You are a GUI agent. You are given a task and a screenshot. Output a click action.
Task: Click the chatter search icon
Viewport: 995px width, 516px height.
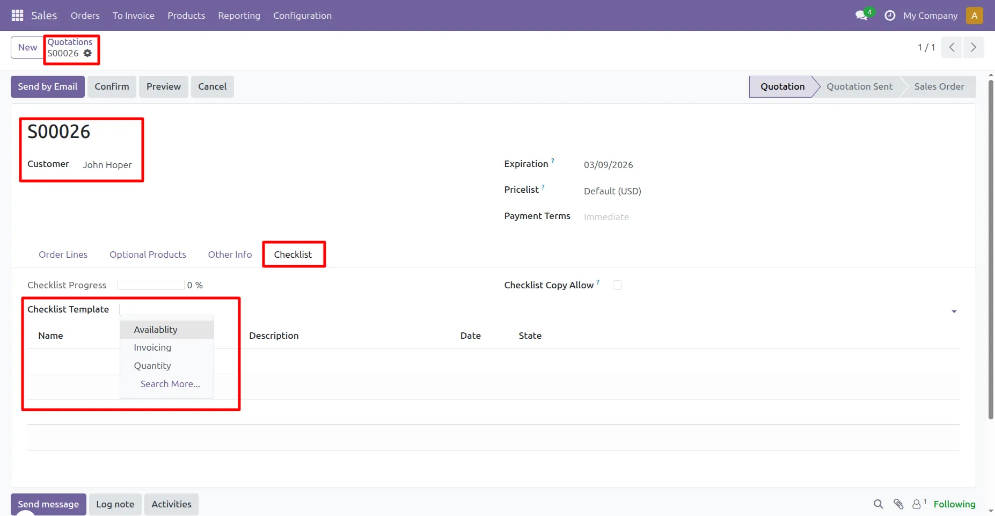pos(878,504)
